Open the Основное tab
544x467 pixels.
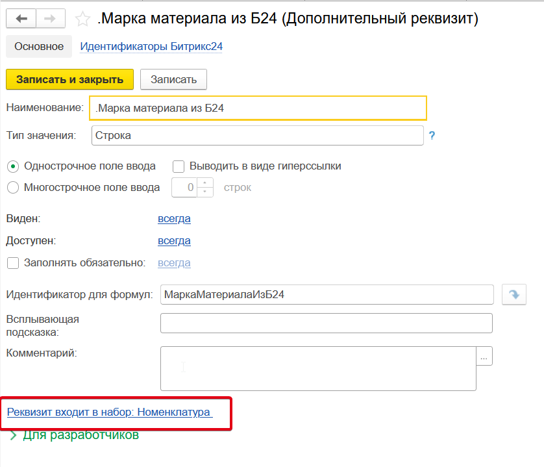point(39,47)
